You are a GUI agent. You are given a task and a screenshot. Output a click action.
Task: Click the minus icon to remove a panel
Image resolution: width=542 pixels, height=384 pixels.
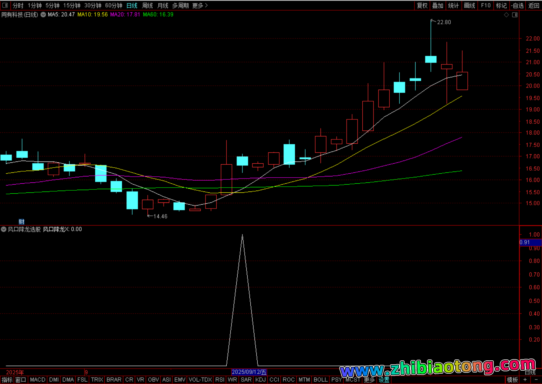(536, 380)
